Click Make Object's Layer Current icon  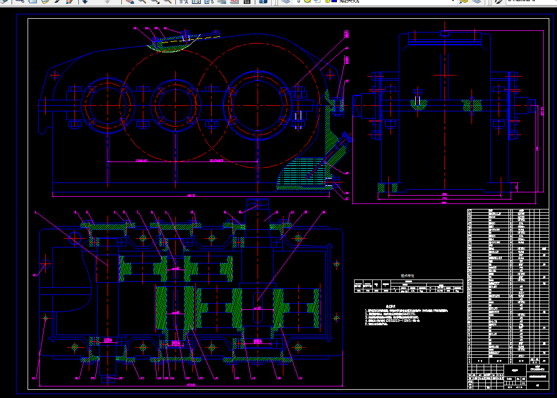[464, 1]
